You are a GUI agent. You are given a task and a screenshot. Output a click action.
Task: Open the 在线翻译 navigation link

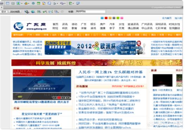click(174, 28)
